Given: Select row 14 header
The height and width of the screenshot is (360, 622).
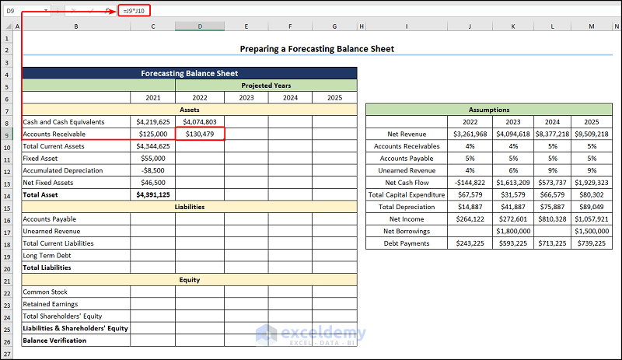Looking at the screenshot, I should [7, 196].
